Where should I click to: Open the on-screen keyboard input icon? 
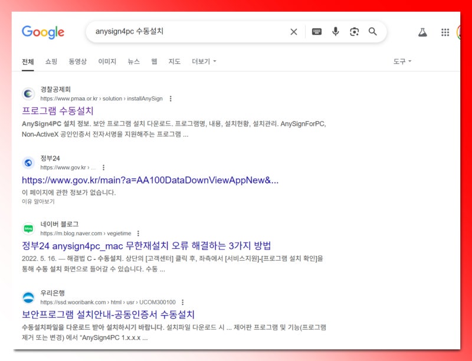315,32
